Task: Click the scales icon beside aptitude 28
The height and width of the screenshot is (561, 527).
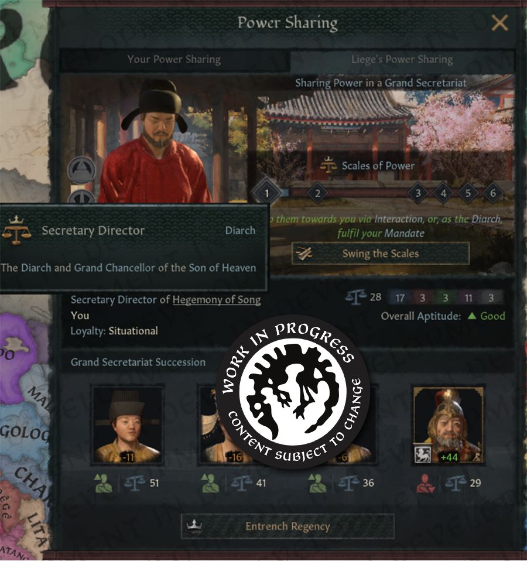Action: click(x=356, y=297)
